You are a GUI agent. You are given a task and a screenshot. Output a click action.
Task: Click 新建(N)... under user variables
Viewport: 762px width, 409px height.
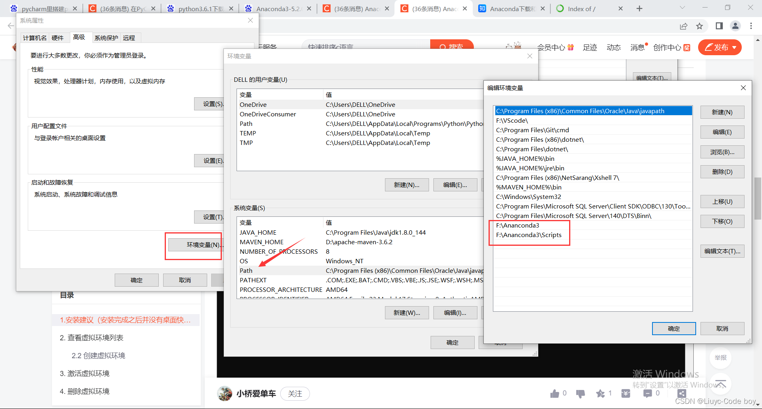(406, 185)
